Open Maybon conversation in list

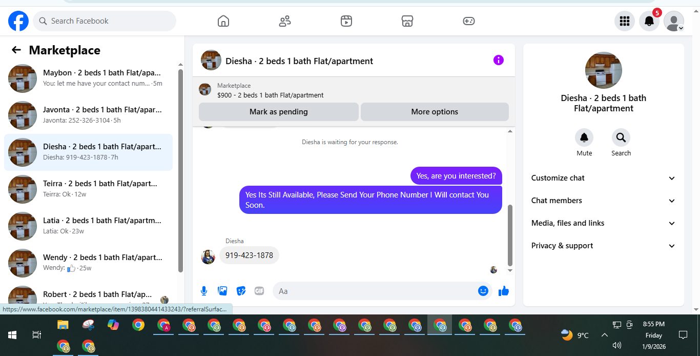[88, 78]
